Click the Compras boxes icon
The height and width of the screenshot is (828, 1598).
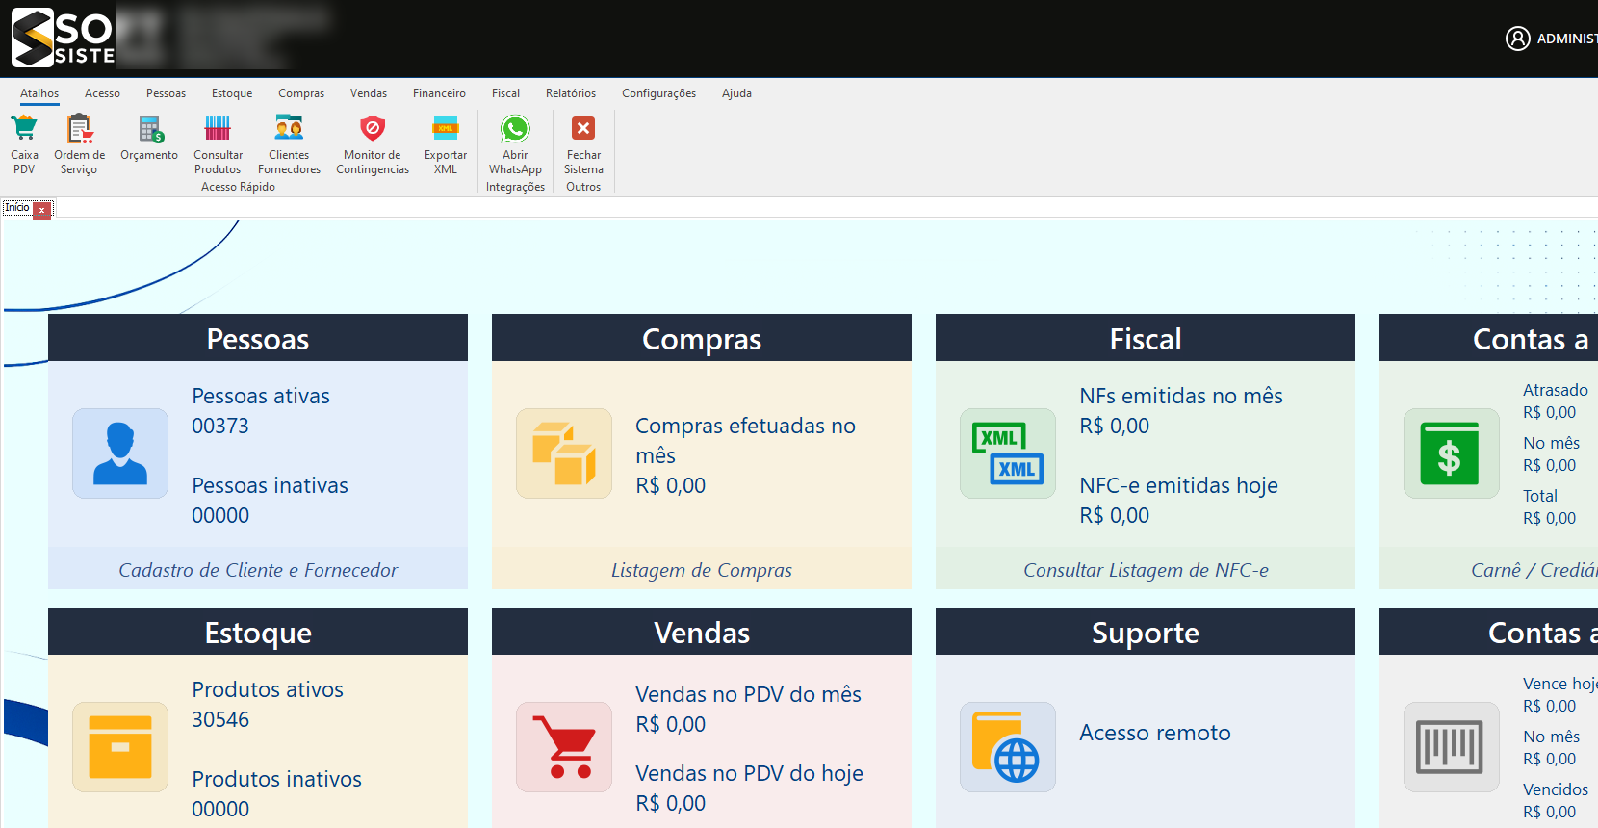click(x=564, y=453)
